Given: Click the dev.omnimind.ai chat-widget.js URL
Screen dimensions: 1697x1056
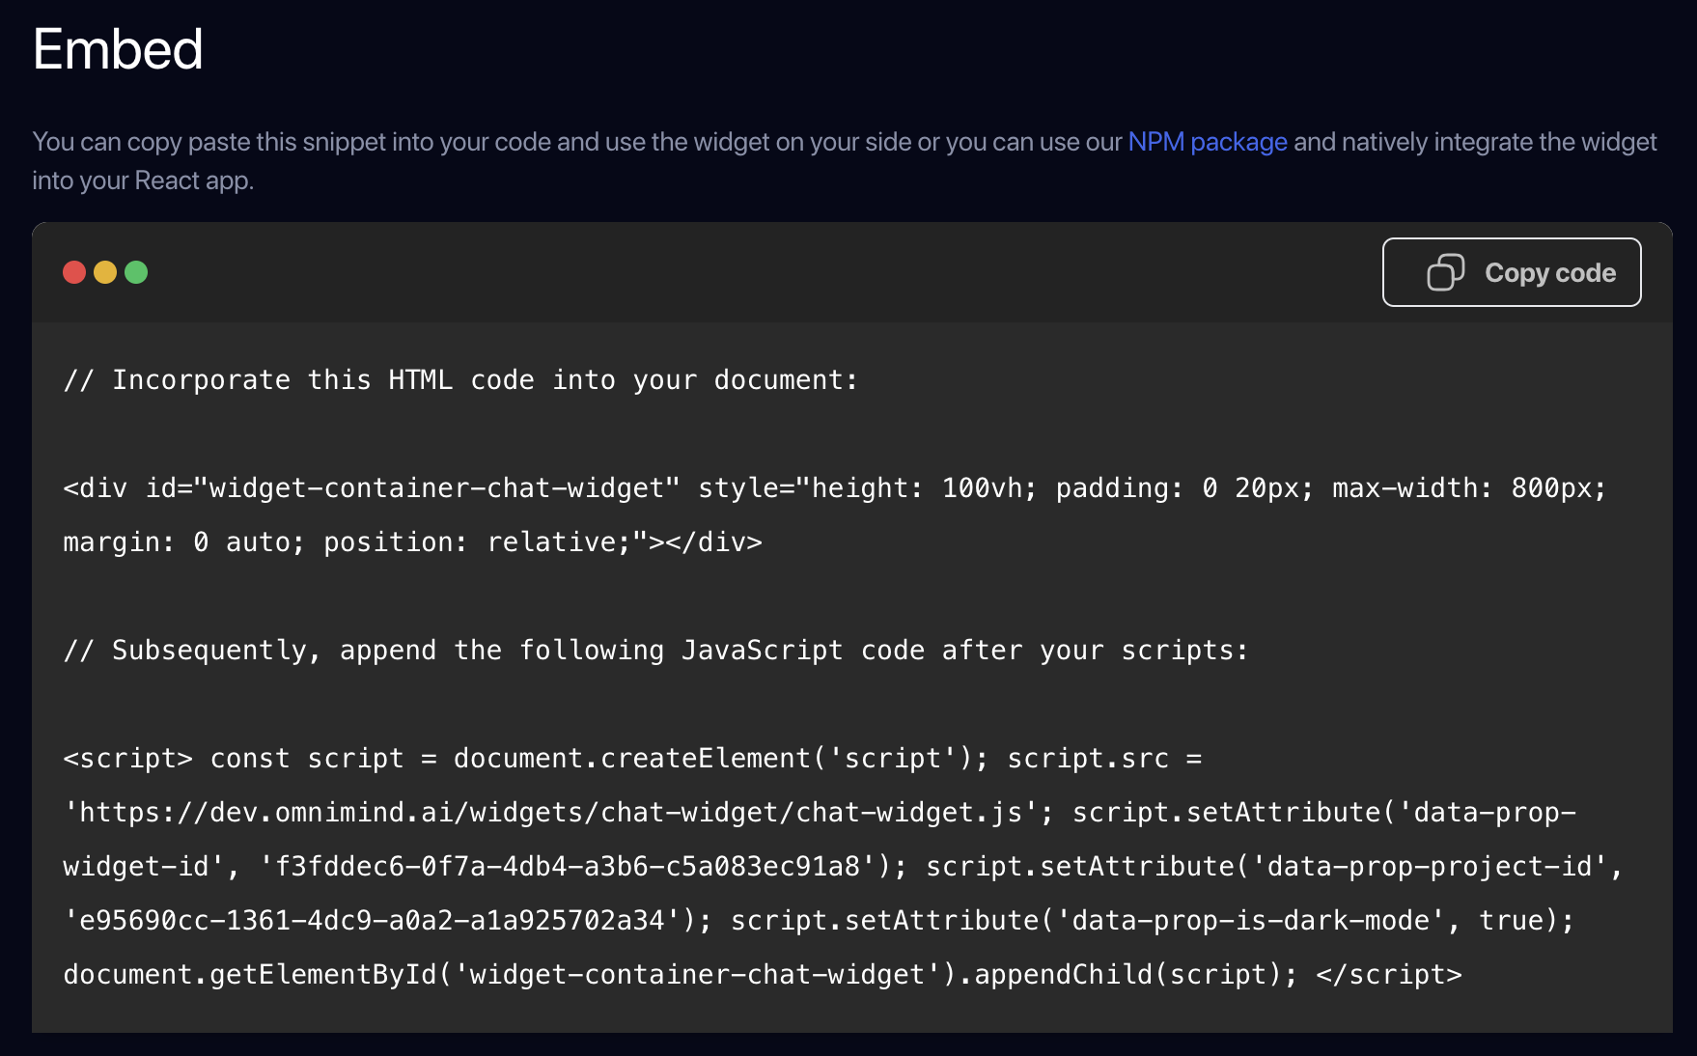Looking at the screenshot, I should [x=550, y=813].
